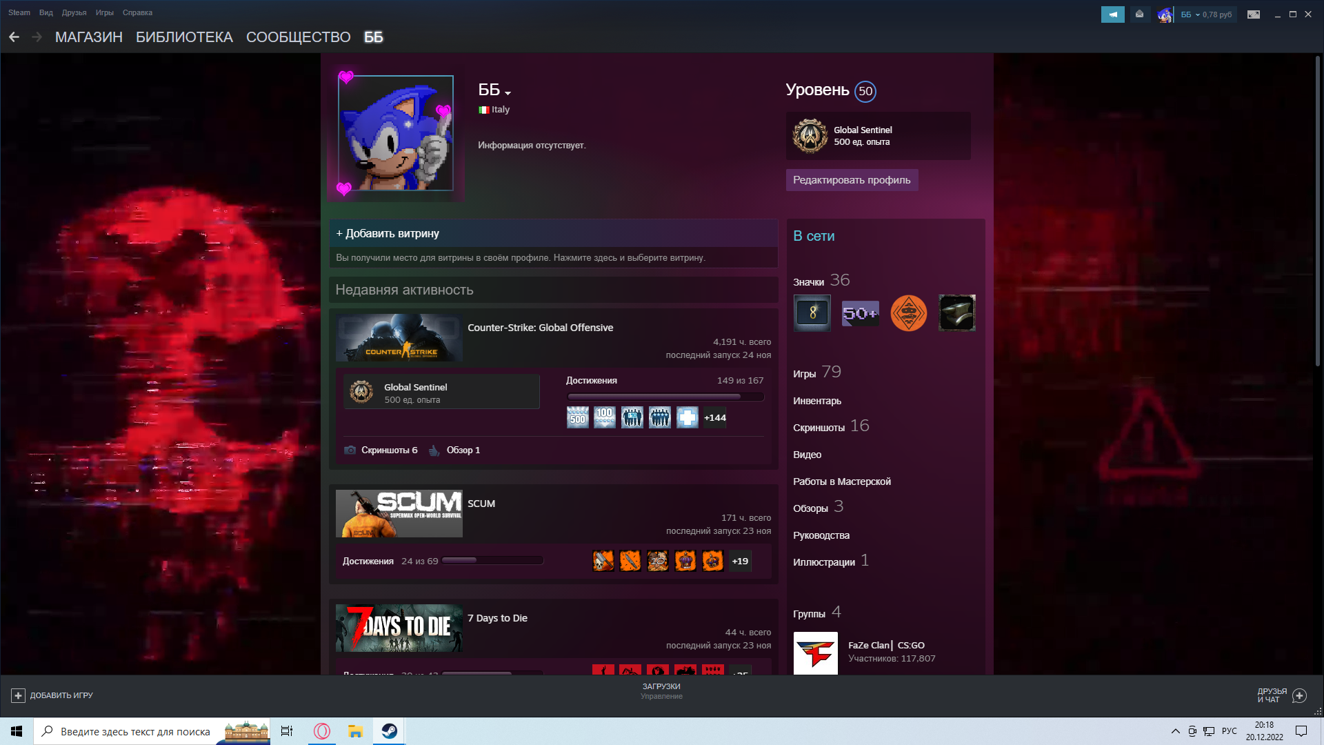Viewport: 1324px width, 745px height.
Task: Click the last SCUM achievement icon
Action: 713,561
